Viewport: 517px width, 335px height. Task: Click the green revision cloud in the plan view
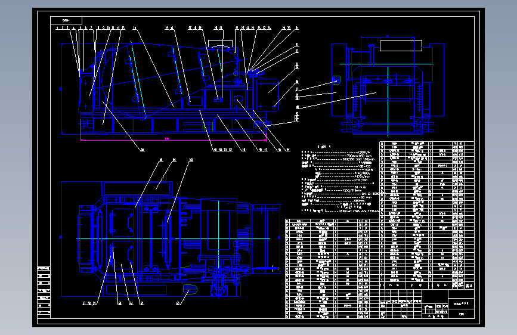click(x=190, y=289)
